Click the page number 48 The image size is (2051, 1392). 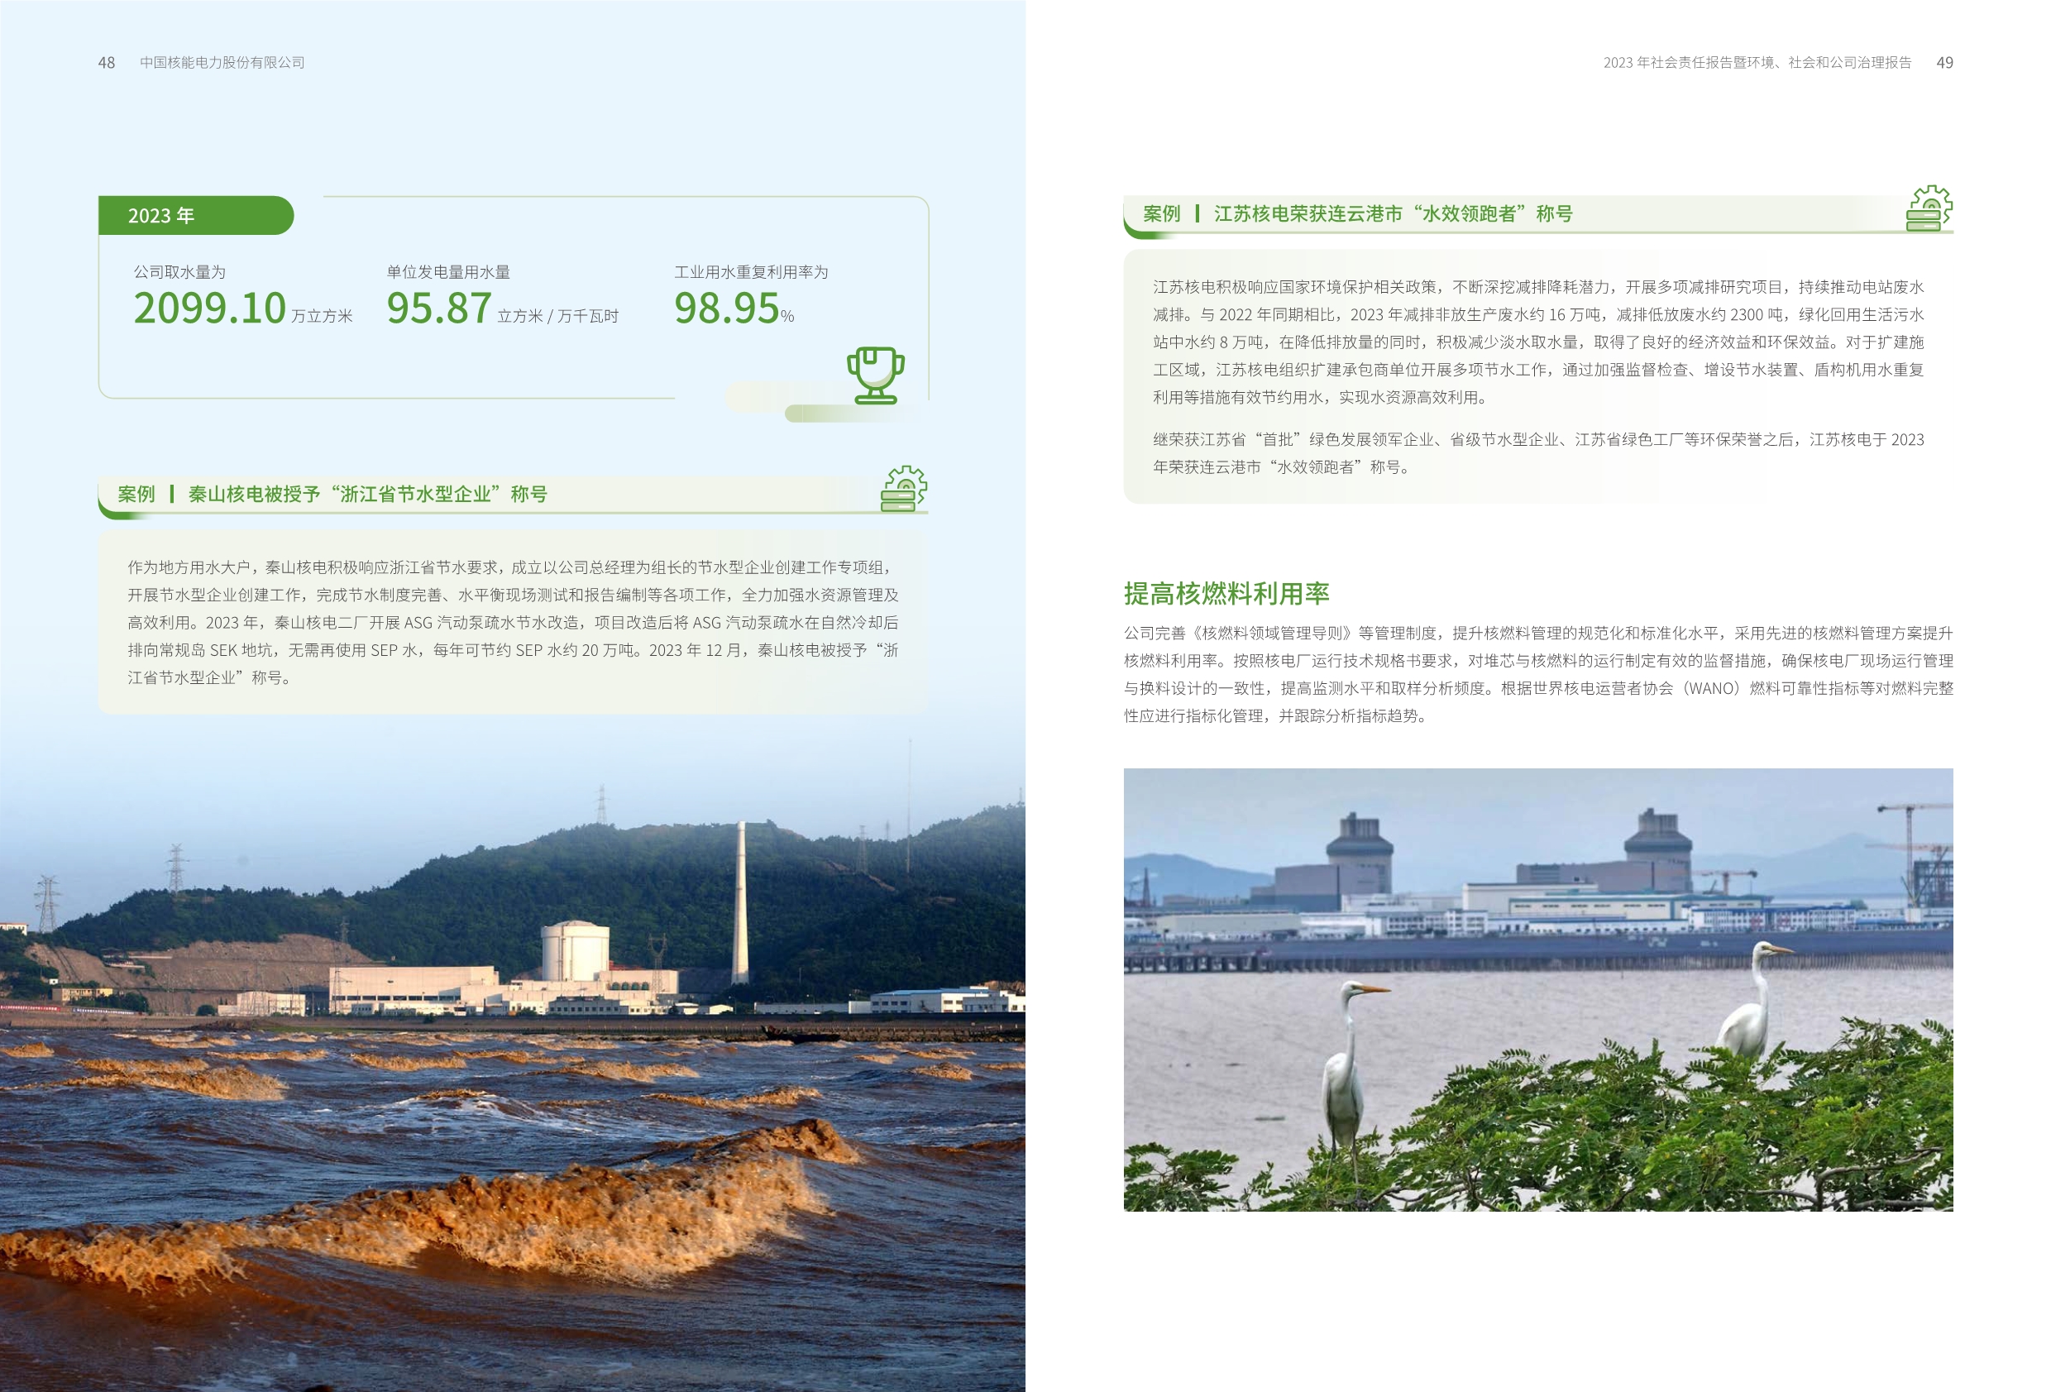click(x=106, y=63)
